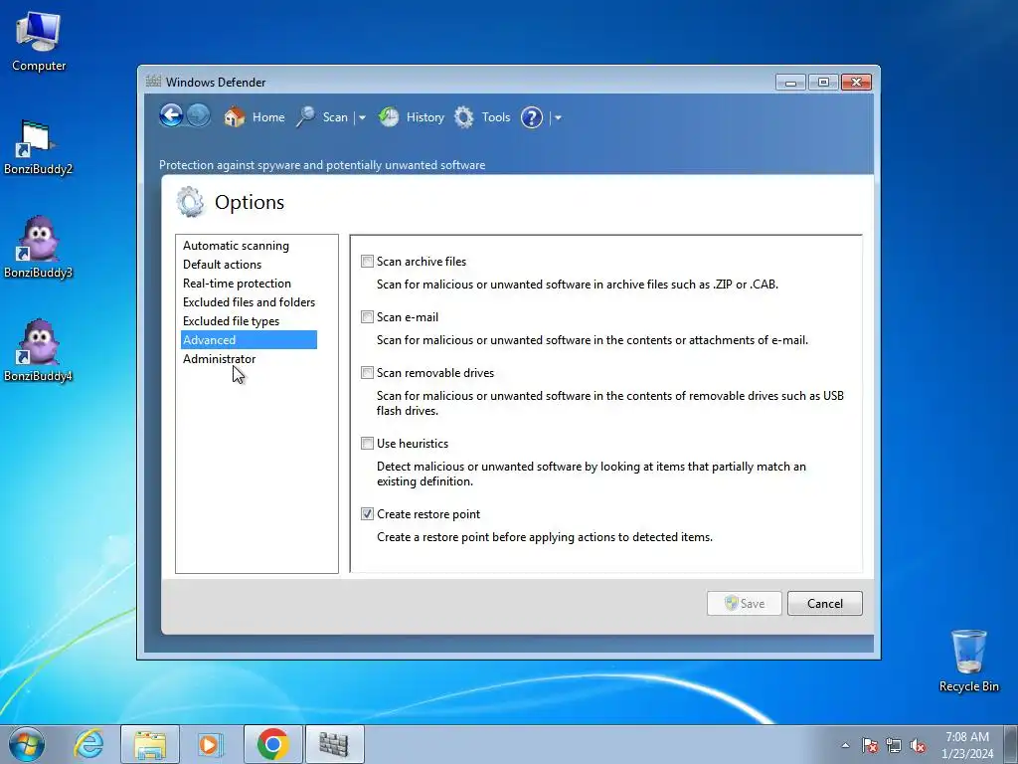Click the Options gear heading icon
This screenshot has width=1018, height=764.
pyautogui.click(x=190, y=201)
